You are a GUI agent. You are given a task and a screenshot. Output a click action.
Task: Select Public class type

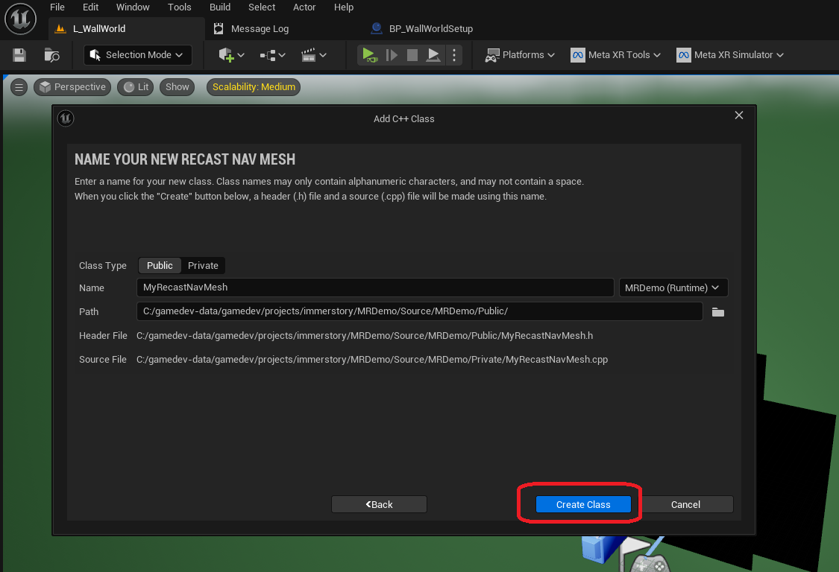point(160,266)
